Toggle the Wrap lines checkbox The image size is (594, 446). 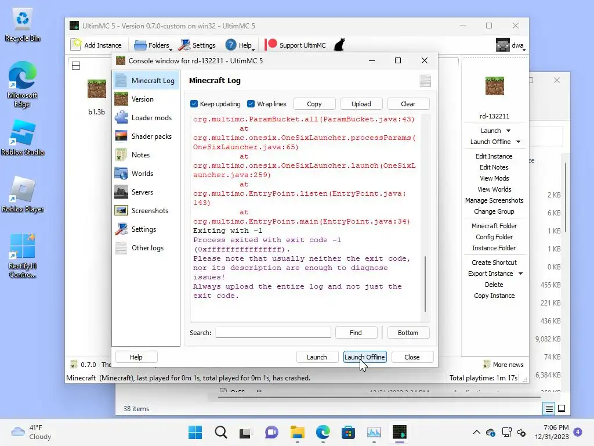[x=251, y=104]
